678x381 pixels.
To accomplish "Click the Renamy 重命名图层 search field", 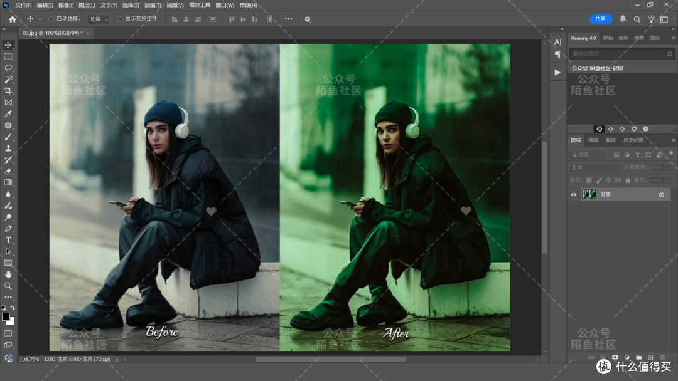I will [x=618, y=53].
